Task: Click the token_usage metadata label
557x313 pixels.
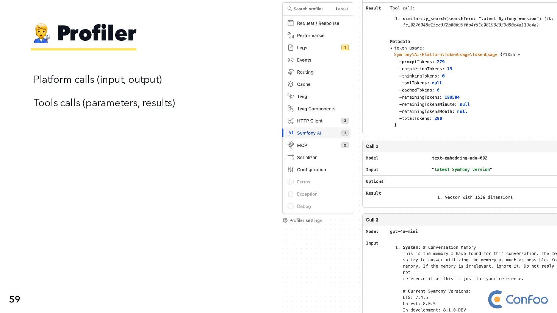Action: (x=409, y=48)
